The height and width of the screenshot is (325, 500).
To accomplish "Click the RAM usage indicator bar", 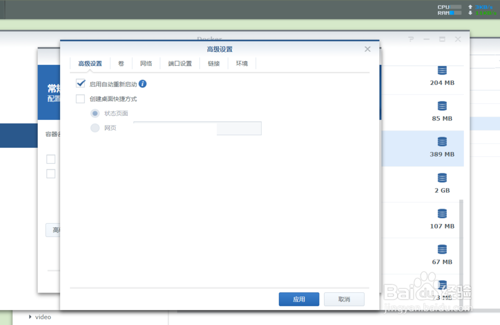I will click(x=455, y=13).
